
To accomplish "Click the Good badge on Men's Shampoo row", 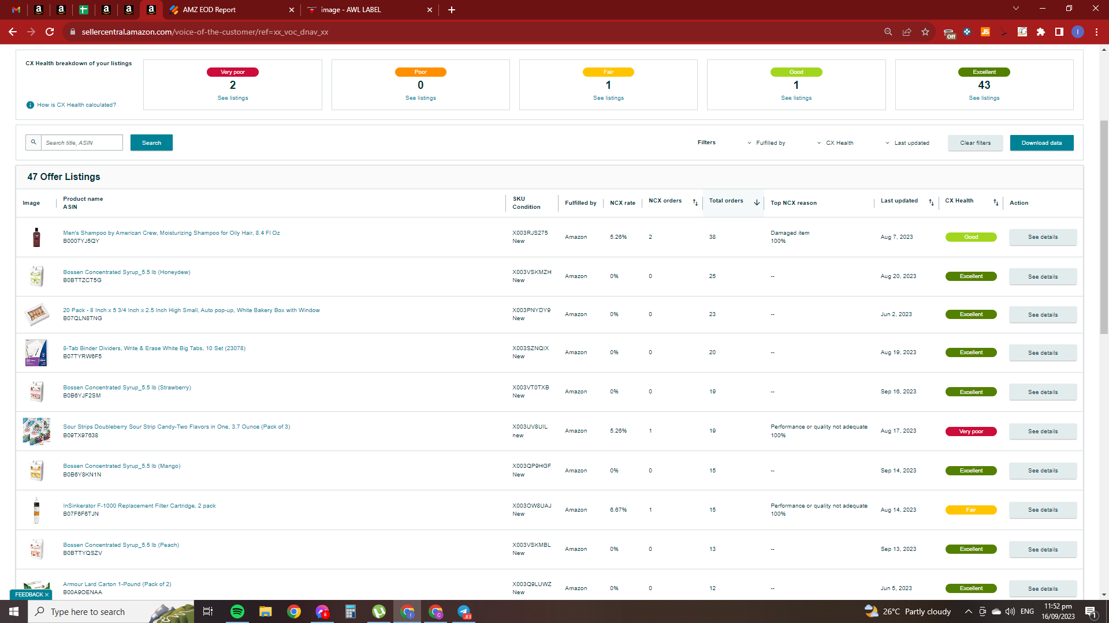I will tap(971, 237).
